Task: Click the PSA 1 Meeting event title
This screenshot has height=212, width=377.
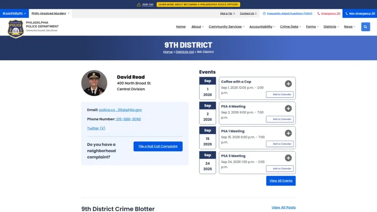Action: click(x=233, y=131)
